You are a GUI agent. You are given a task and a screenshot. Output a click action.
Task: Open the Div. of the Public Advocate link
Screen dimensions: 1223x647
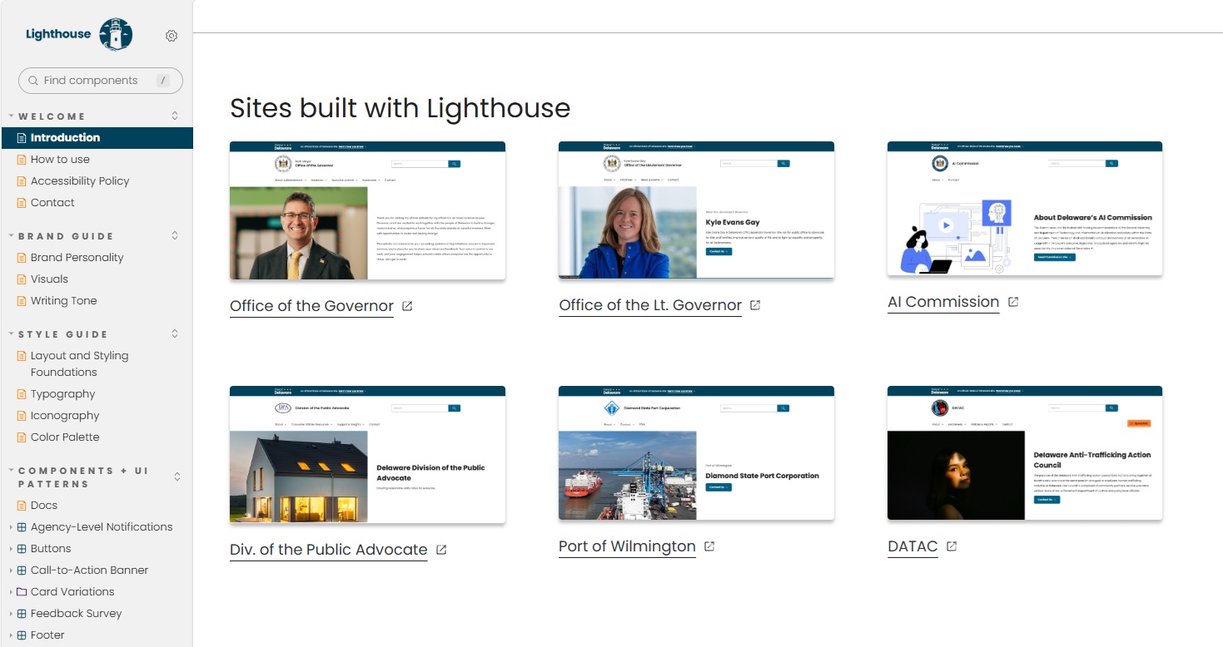coord(329,550)
